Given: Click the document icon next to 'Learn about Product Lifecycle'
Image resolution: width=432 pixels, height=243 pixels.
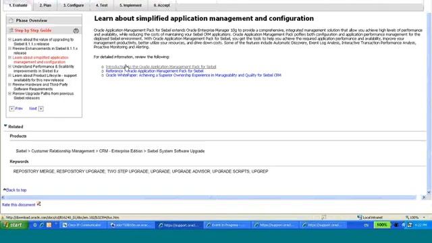Looking at the screenshot, I should click(10, 76).
